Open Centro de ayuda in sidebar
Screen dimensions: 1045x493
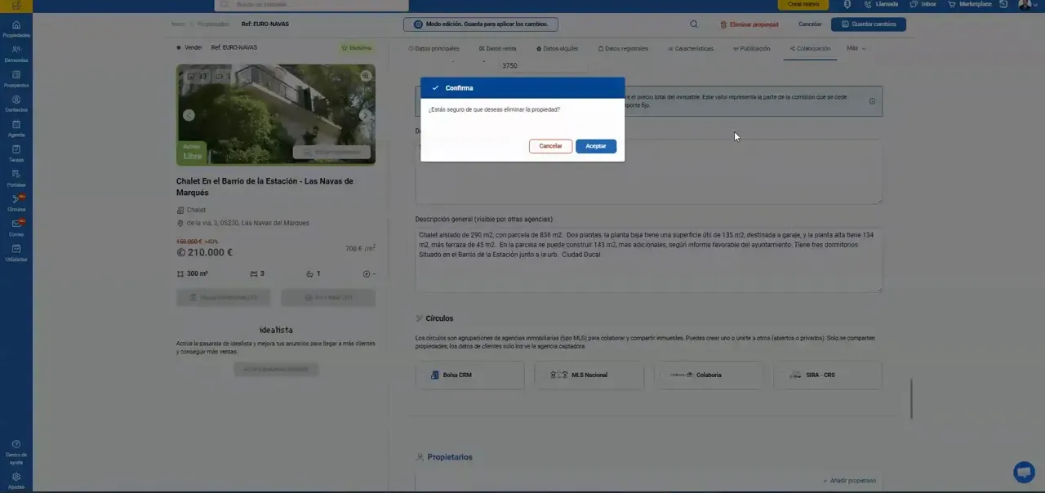click(x=16, y=452)
